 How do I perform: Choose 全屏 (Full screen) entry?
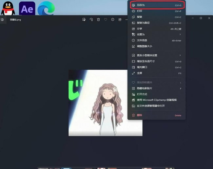pyautogui.click(x=157, y=73)
